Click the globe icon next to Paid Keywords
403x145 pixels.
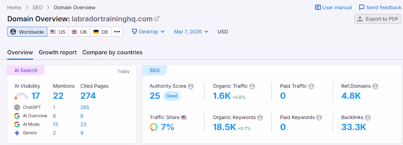click(x=319, y=118)
